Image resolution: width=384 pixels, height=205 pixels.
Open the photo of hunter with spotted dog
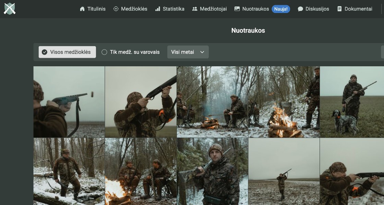[351, 102]
